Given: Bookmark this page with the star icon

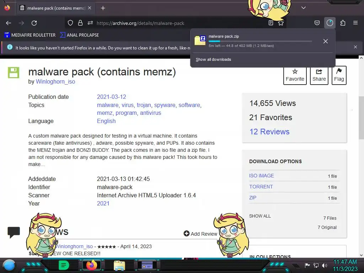Looking at the screenshot, I should [281, 23].
